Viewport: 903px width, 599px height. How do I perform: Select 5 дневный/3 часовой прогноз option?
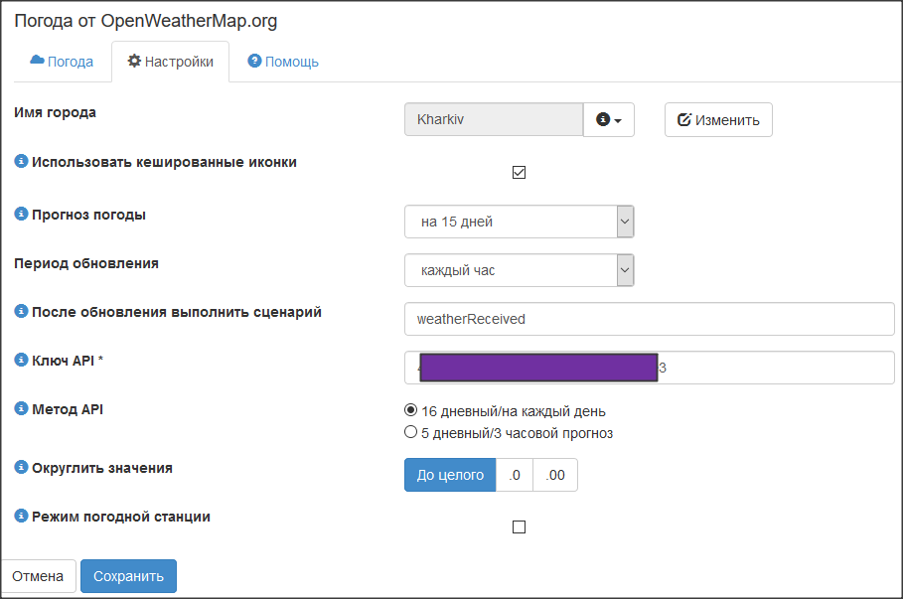click(411, 432)
